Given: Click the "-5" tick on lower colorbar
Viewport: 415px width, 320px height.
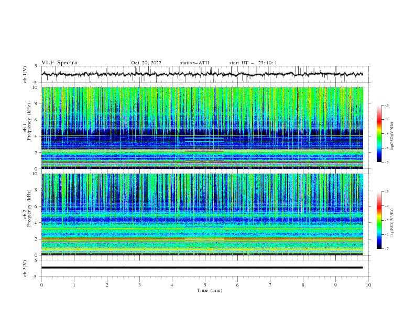Looking at the screenshot, I should click(386, 220).
